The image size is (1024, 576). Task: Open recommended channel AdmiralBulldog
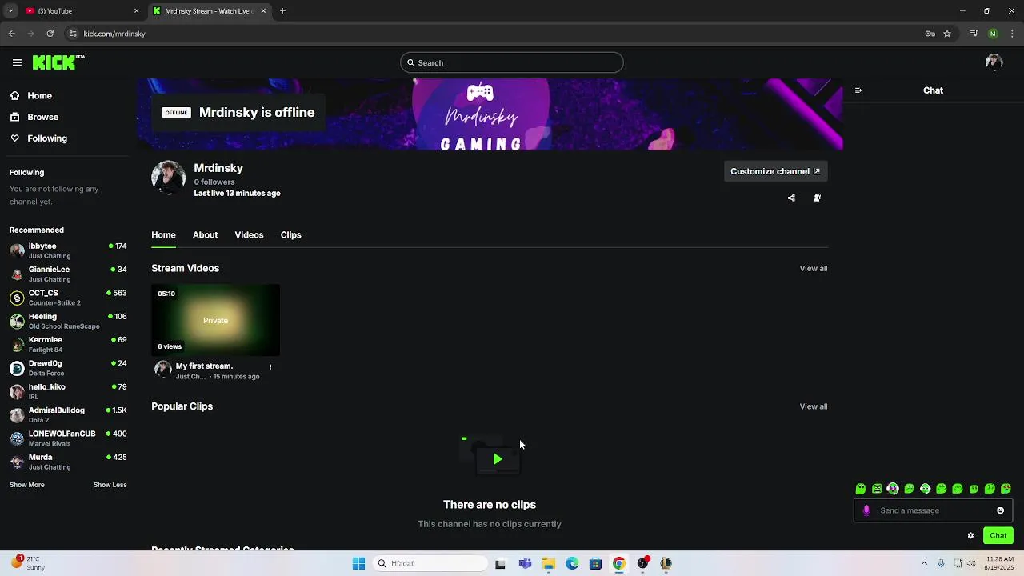click(x=68, y=414)
